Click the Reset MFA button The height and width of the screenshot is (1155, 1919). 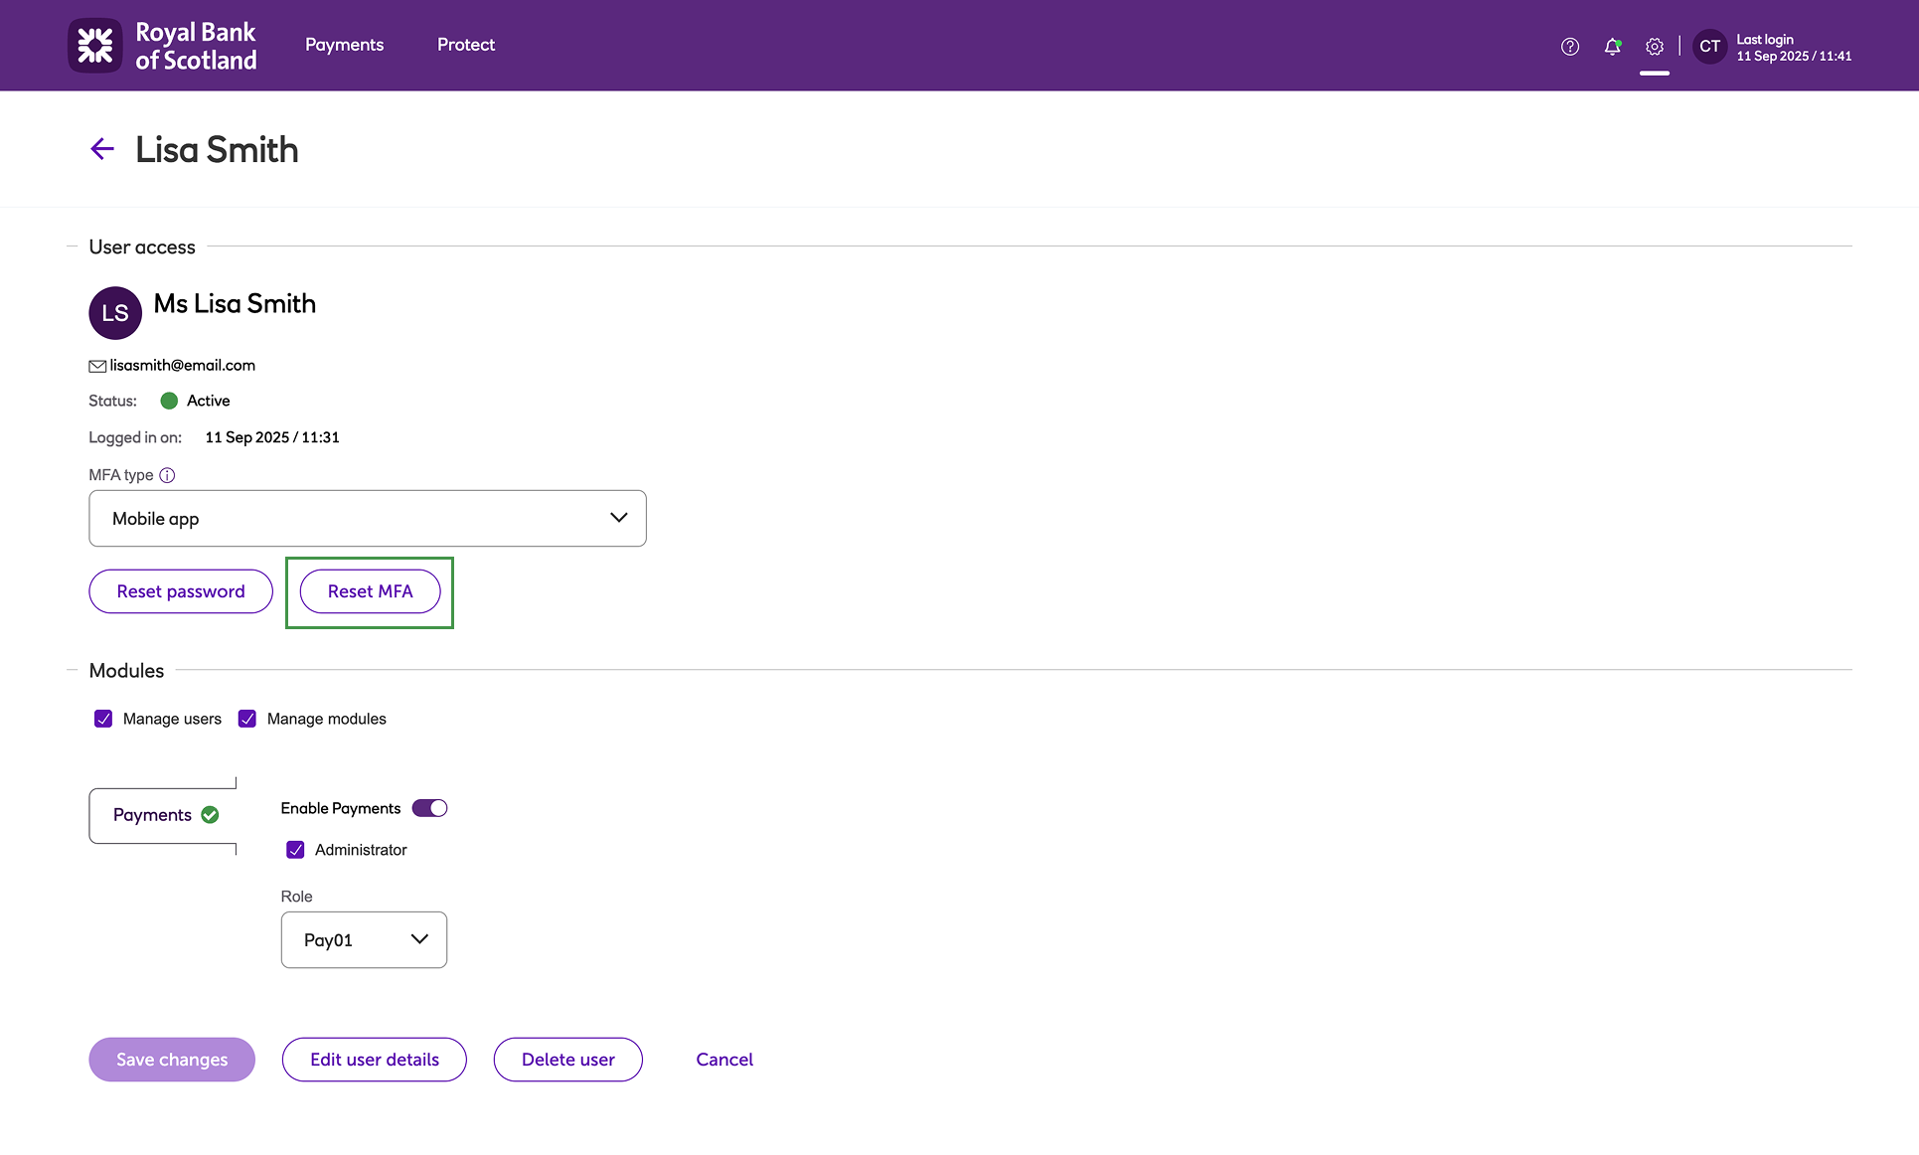[370, 591]
